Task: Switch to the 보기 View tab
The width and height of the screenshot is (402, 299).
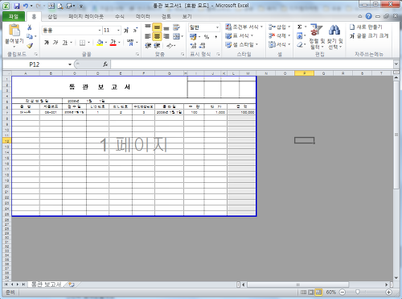Action: pos(187,16)
